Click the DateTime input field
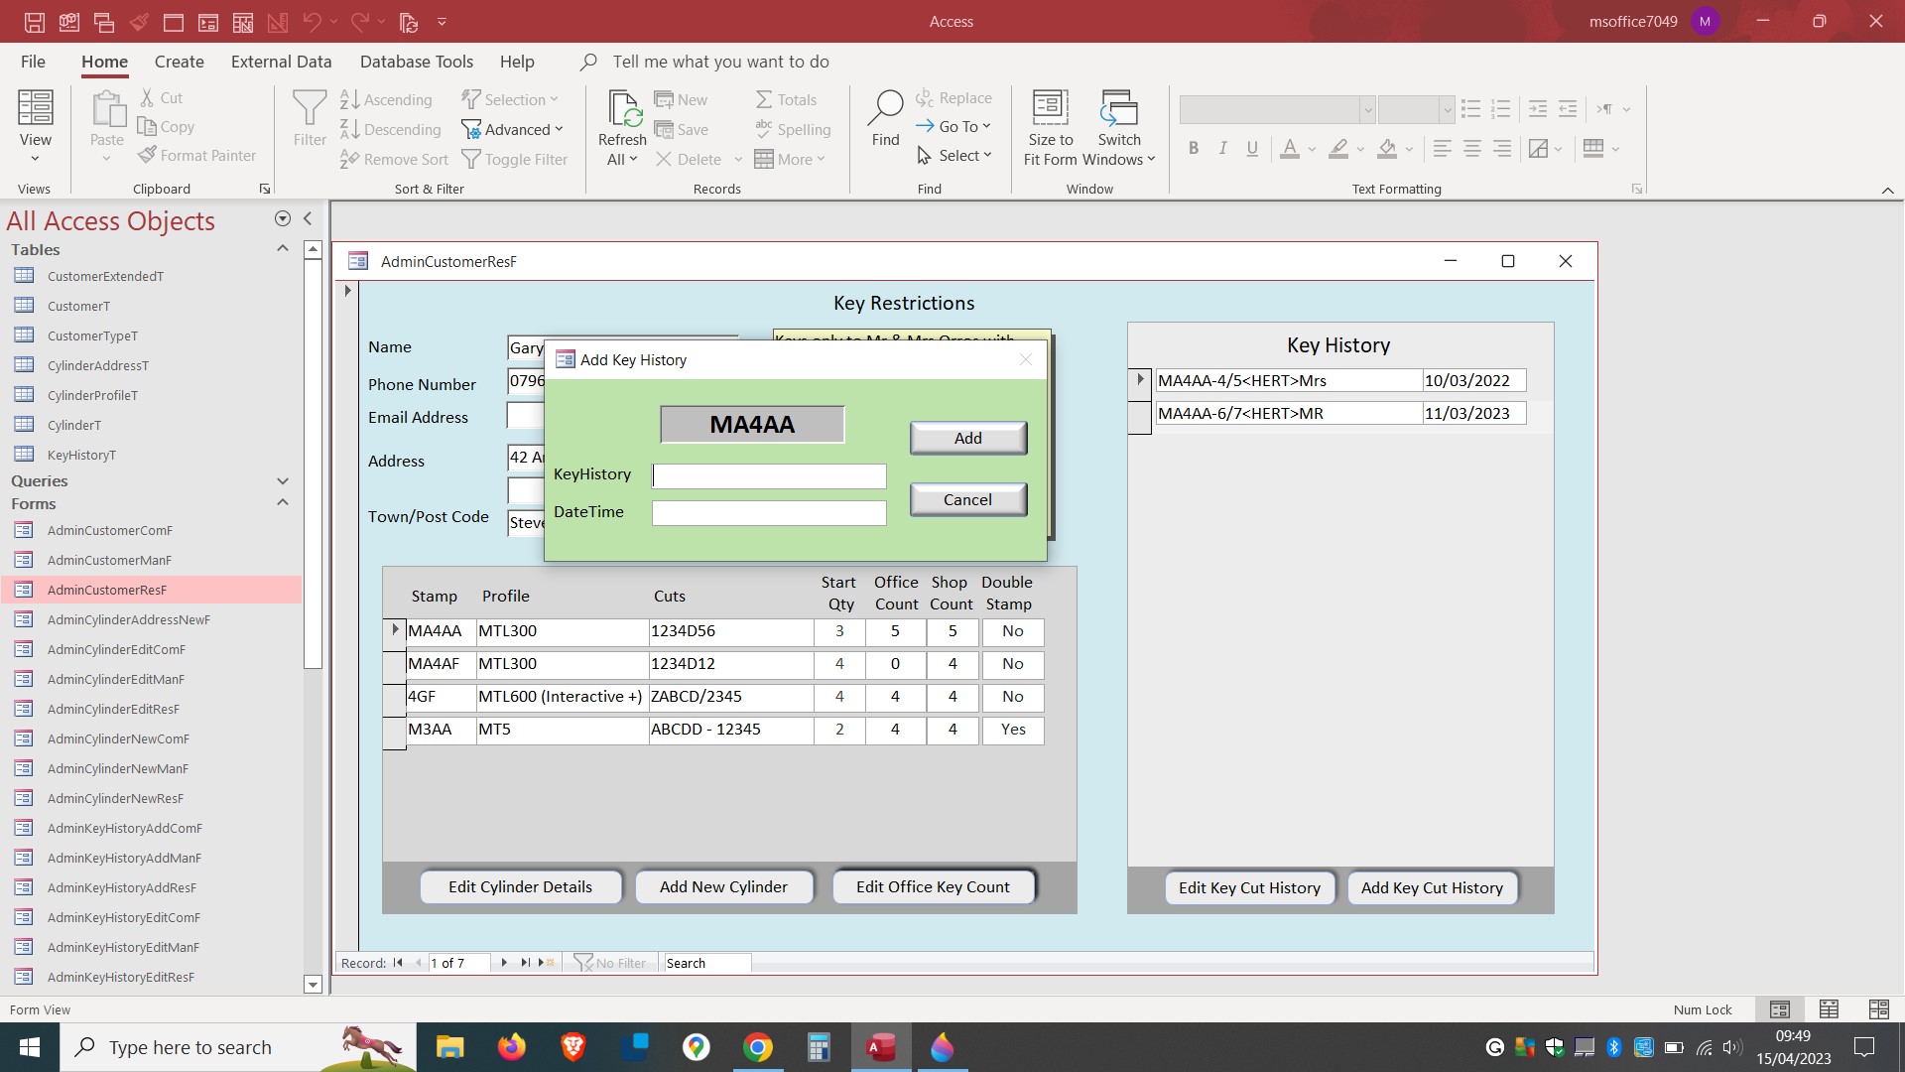Image resolution: width=1905 pixels, height=1072 pixels. pos(769,513)
